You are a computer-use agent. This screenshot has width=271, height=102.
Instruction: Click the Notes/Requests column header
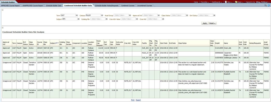click(x=256, y=43)
